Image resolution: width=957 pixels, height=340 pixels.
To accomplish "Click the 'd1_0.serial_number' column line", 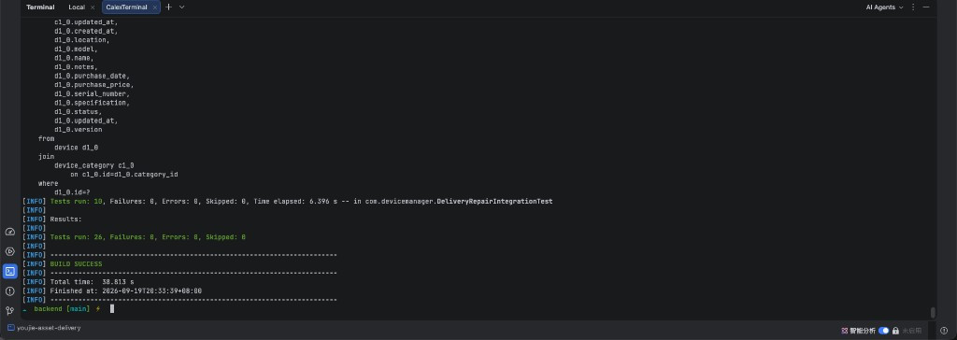I will (93, 94).
